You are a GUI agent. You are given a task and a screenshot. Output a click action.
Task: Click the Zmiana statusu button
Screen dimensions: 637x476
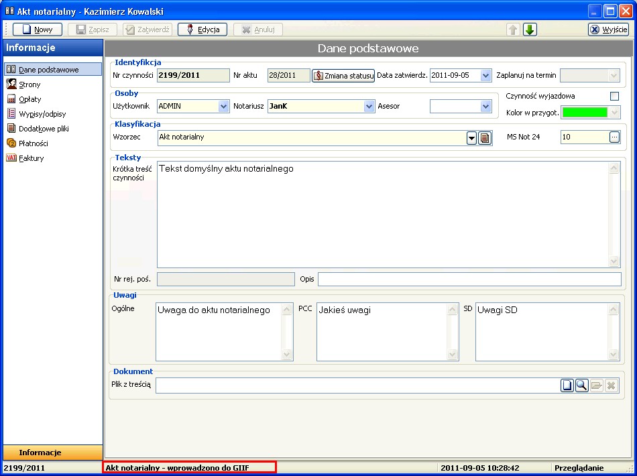[343, 76]
